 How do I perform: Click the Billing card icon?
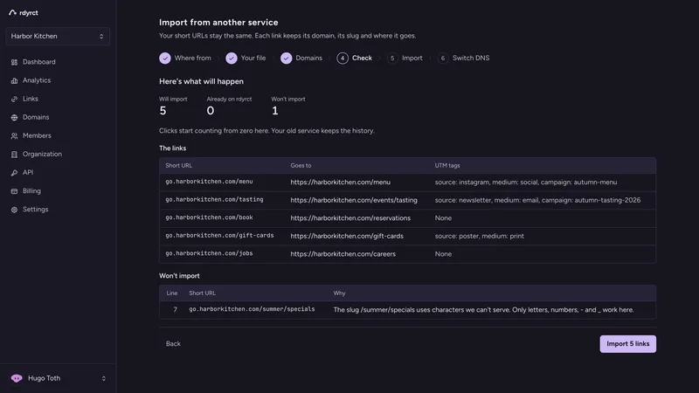point(14,191)
